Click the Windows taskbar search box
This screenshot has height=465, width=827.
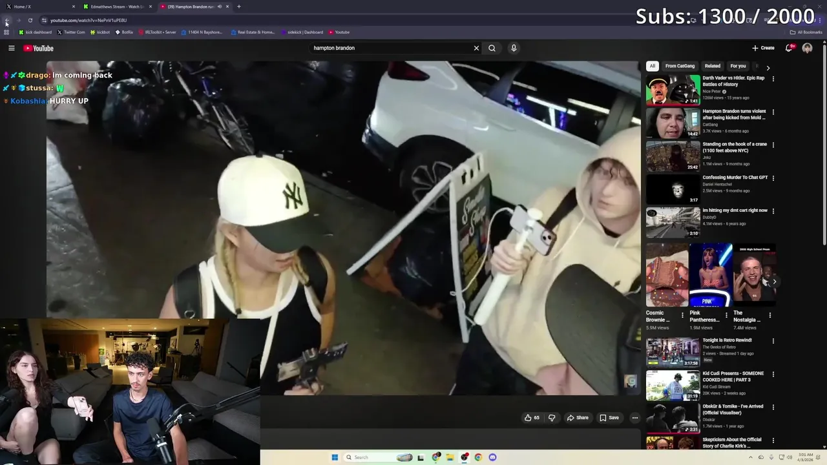click(x=379, y=457)
